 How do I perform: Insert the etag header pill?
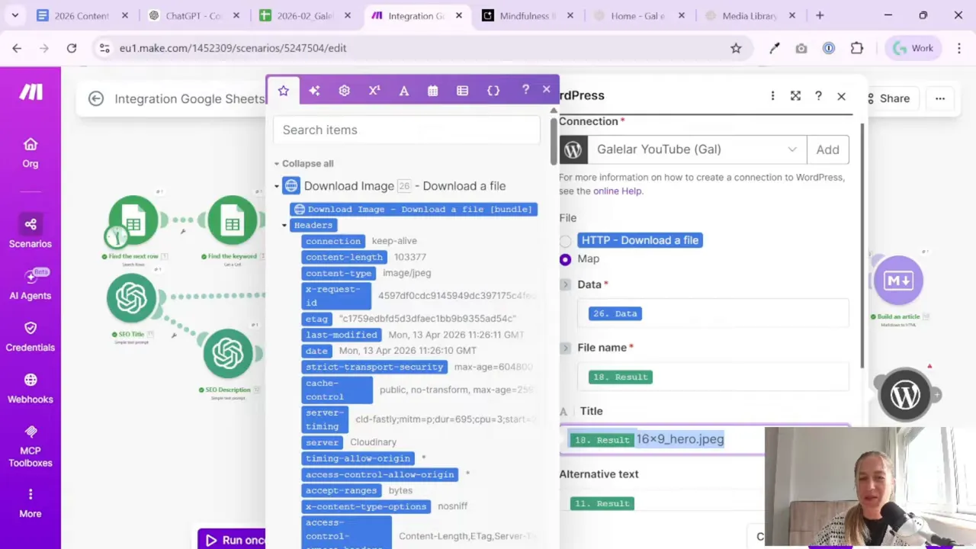316,319
